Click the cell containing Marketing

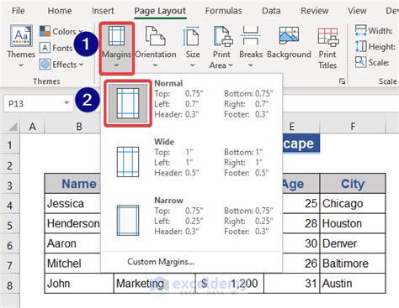coord(154,284)
